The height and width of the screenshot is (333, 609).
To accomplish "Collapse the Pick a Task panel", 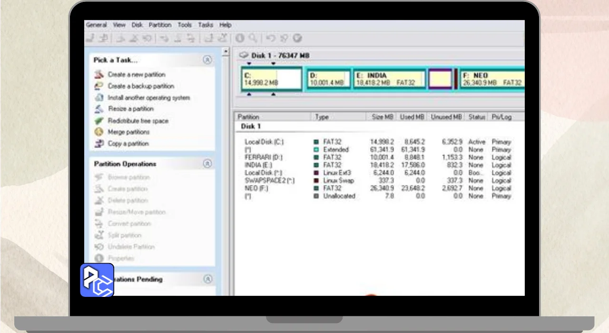I will point(207,60).
